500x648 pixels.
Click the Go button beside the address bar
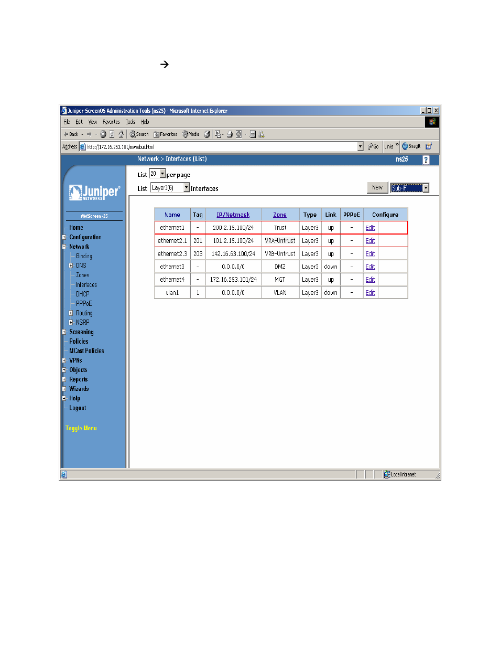click(373, 146)
